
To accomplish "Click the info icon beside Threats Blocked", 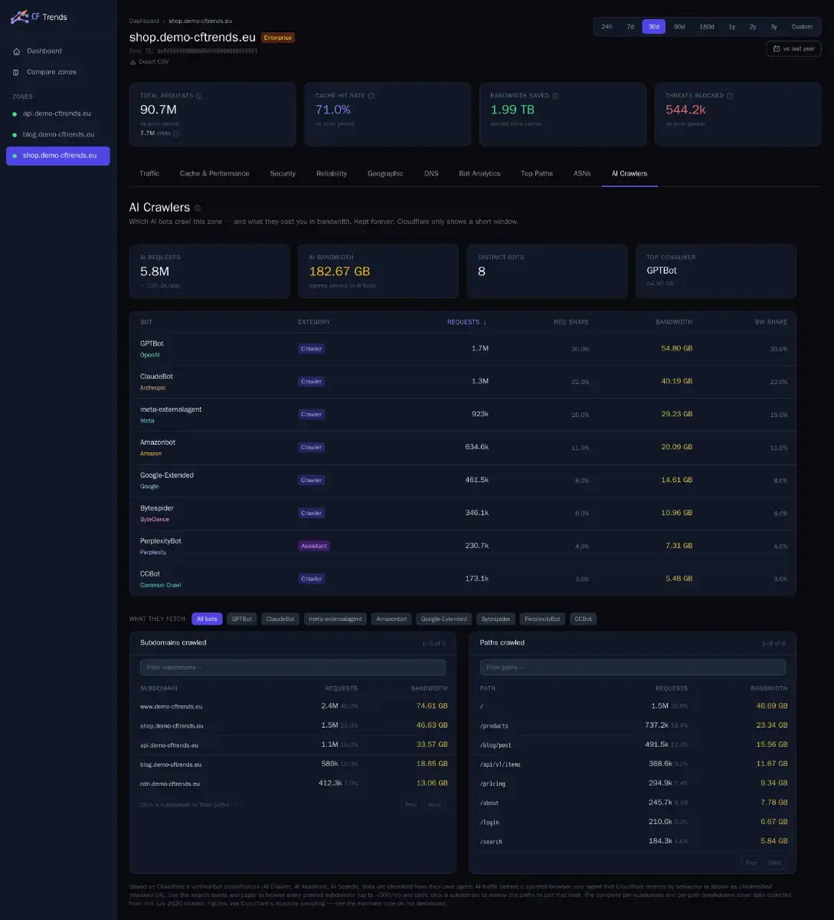I will pos(730,96).
